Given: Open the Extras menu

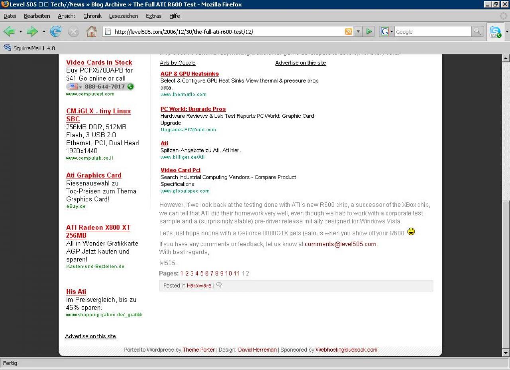Looking at the screenshot, I should [154, 16].
